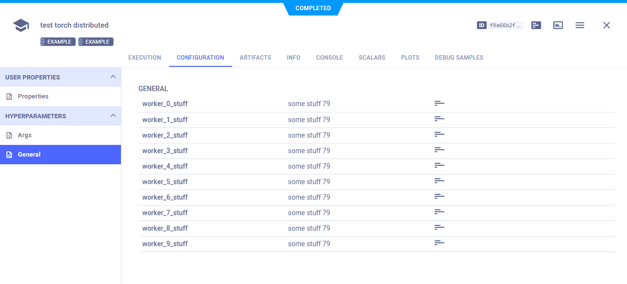Image resolution: width=627 pixels, height=284 pixels.
Task: Switch to the Execution tab
Action: (x=144, y=58)
